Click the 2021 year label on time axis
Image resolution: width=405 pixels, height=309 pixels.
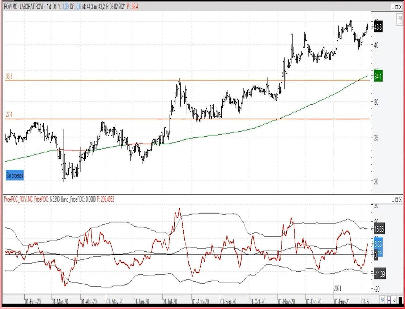[x=338, y=289]
